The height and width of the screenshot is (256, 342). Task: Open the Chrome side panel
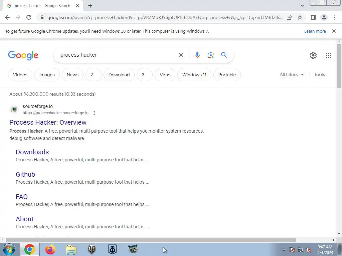pyautogui.click(x=313, y=17)
